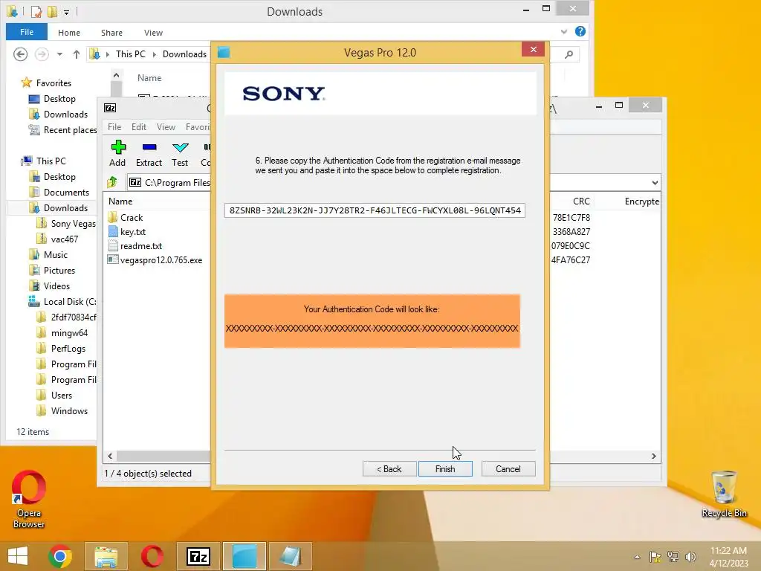The width and height of the screenshot is (761, 571).
Task: Go up one folder in 7-Zip
Action: (112, 182)
